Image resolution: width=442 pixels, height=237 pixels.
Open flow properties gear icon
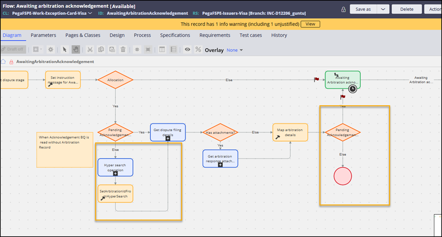[x=51, y=49]
